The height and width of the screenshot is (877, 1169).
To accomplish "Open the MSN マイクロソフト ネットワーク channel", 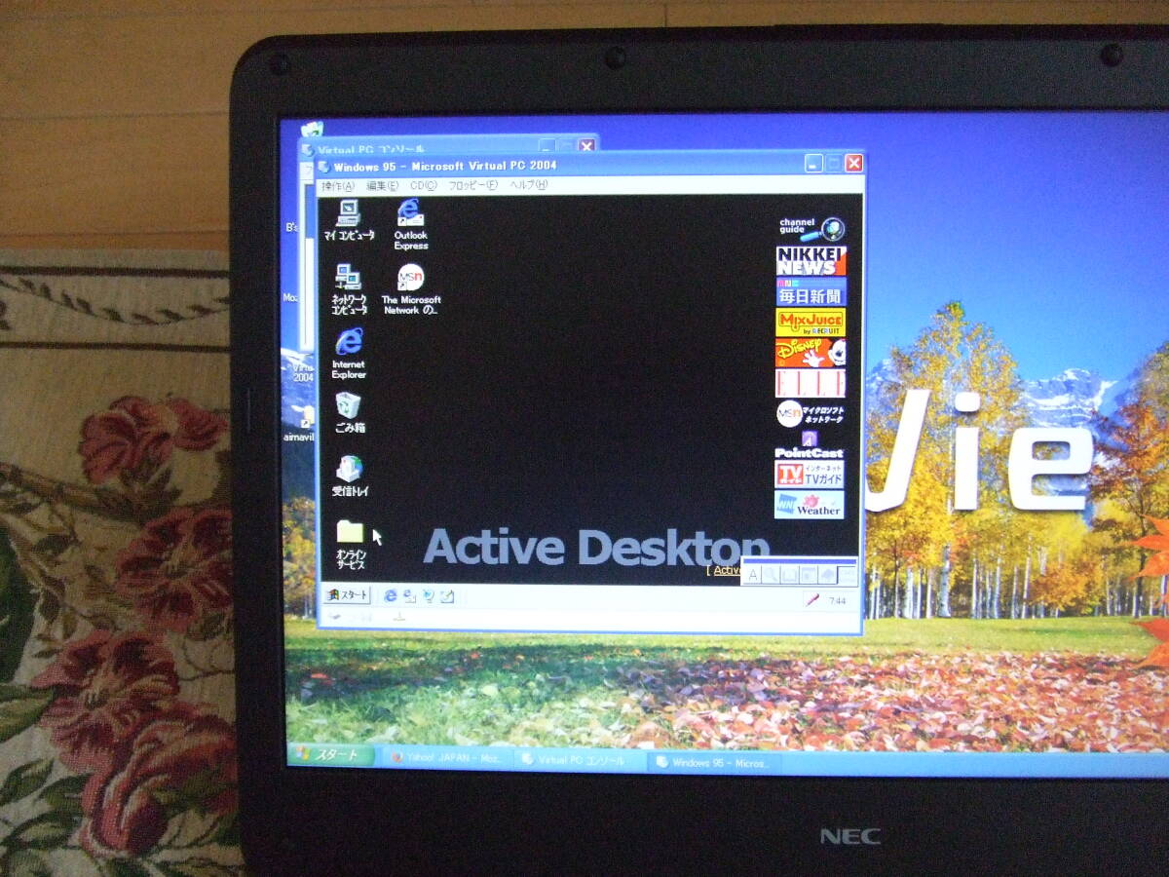I will pyautogui.click(x=811, y=413).
